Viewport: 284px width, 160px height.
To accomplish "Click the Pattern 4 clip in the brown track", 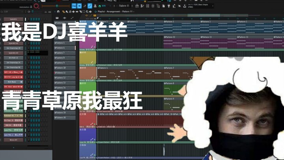I will click(x=130, y=73).
